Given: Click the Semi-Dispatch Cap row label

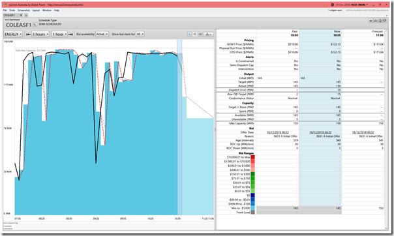Looking at the screenshot, I should tap(242, 65).
